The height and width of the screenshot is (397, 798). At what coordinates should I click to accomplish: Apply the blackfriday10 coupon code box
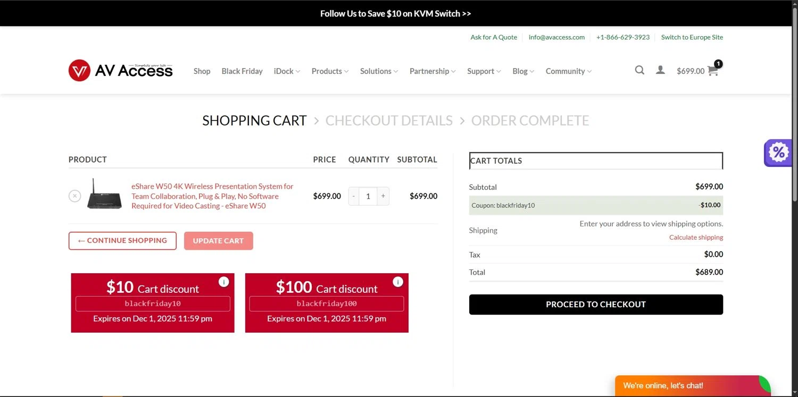click(153, 303)
